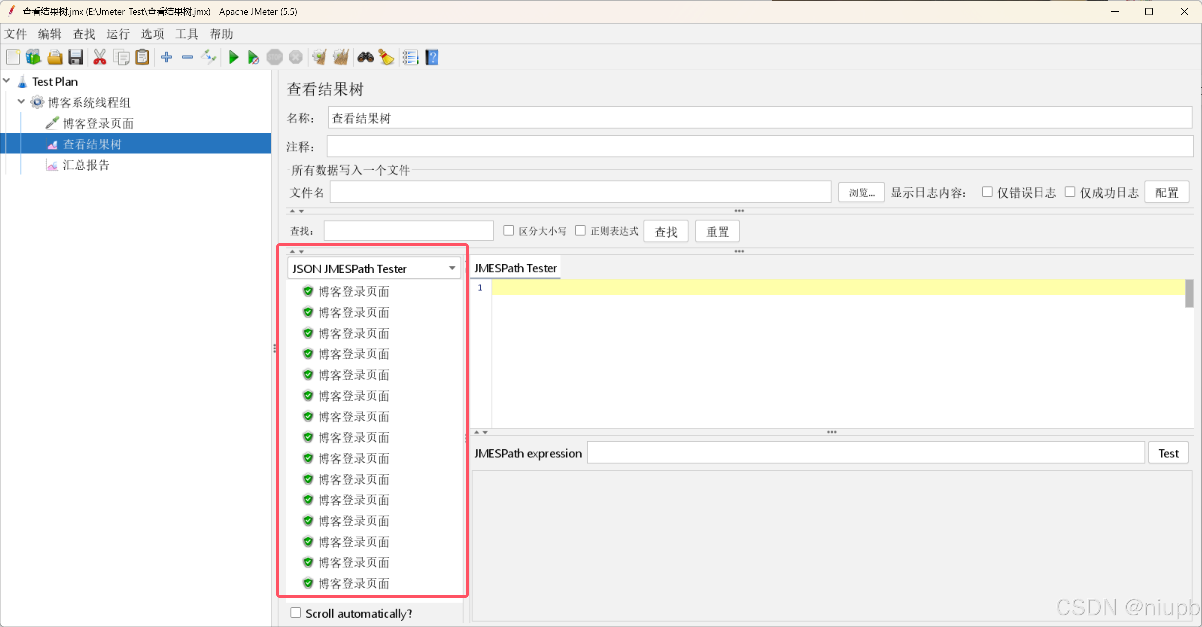Open the Help question mark icon
The width and height of the screenshot is (1202, 627).
(432, 57)
